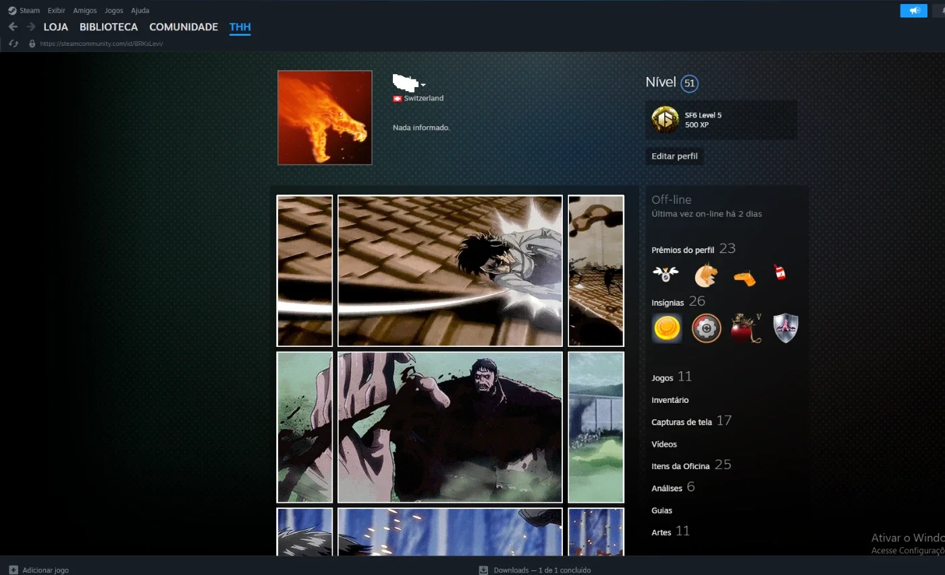Reload the page with the refresh icon
The height and width of the screenshot is (575, 945).
tap(13, 44)
